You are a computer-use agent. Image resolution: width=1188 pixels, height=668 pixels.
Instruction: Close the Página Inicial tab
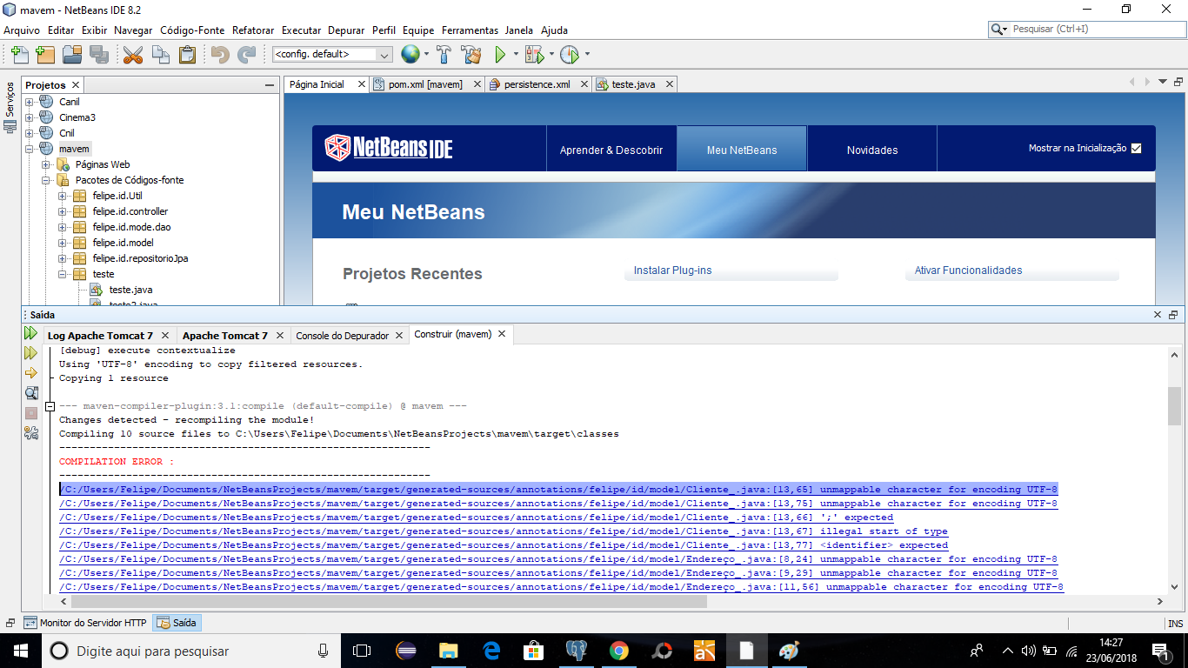click(x=360, y=84)
